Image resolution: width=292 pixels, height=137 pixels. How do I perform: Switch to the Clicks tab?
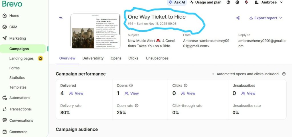(133, 58)
